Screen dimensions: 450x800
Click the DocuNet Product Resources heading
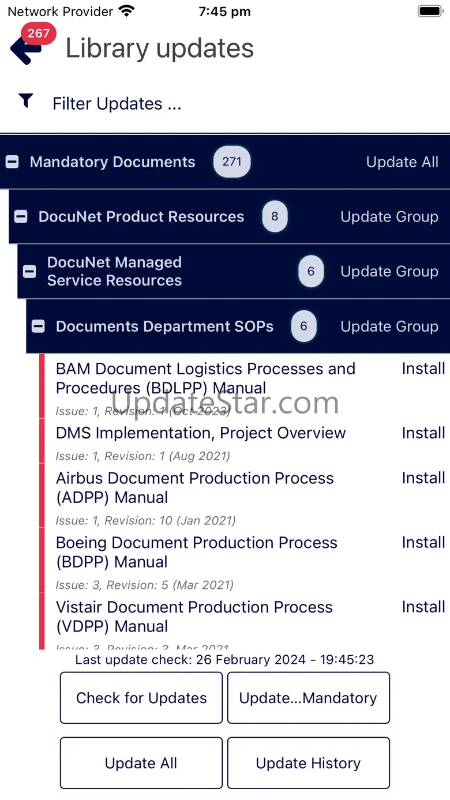click(x=141, y=217)
